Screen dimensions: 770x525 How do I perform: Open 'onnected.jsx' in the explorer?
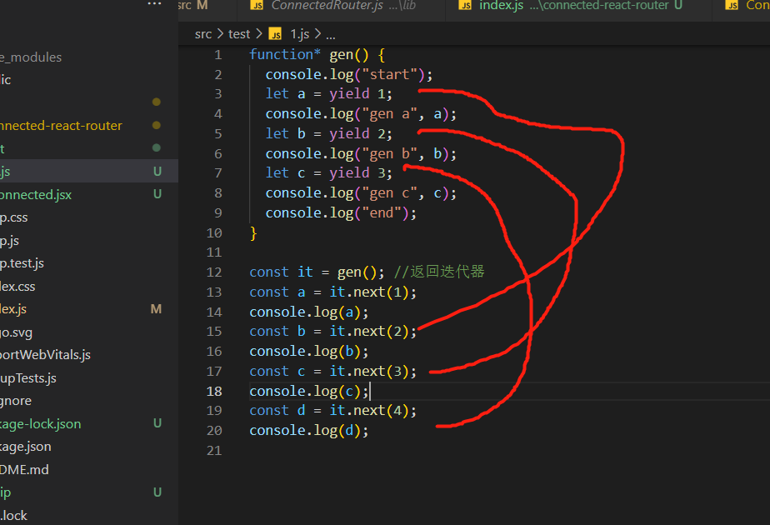89,194
